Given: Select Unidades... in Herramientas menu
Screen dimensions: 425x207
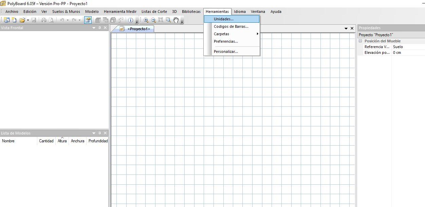Looking at the screenshot, I should click(232, 19).
